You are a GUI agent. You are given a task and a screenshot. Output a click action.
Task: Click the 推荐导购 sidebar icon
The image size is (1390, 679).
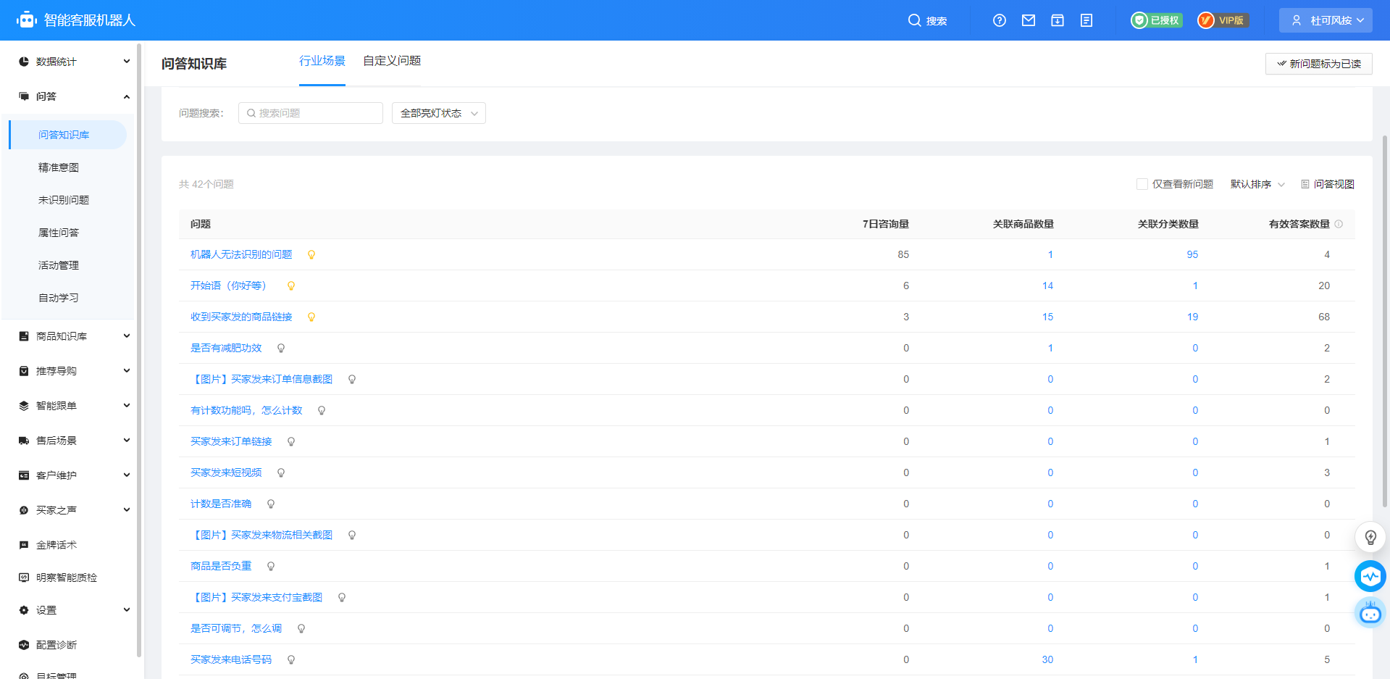point(24,371)
